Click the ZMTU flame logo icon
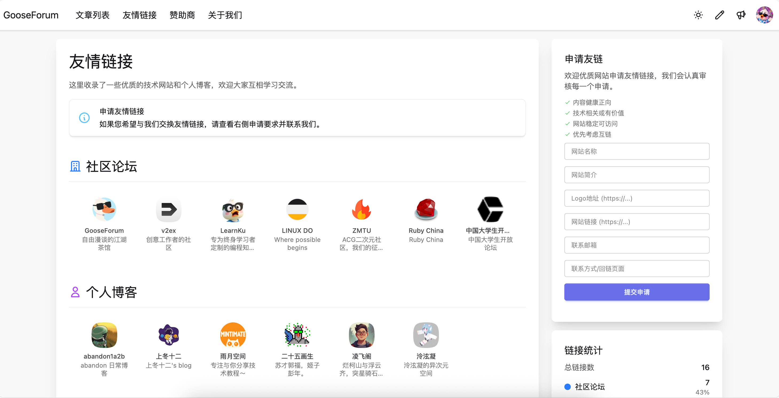The image size is (779, 398). tap(362, 209)
